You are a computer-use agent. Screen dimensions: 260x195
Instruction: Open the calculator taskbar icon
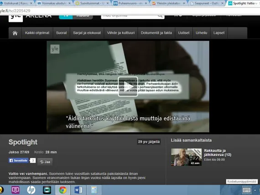click(94, 190)
